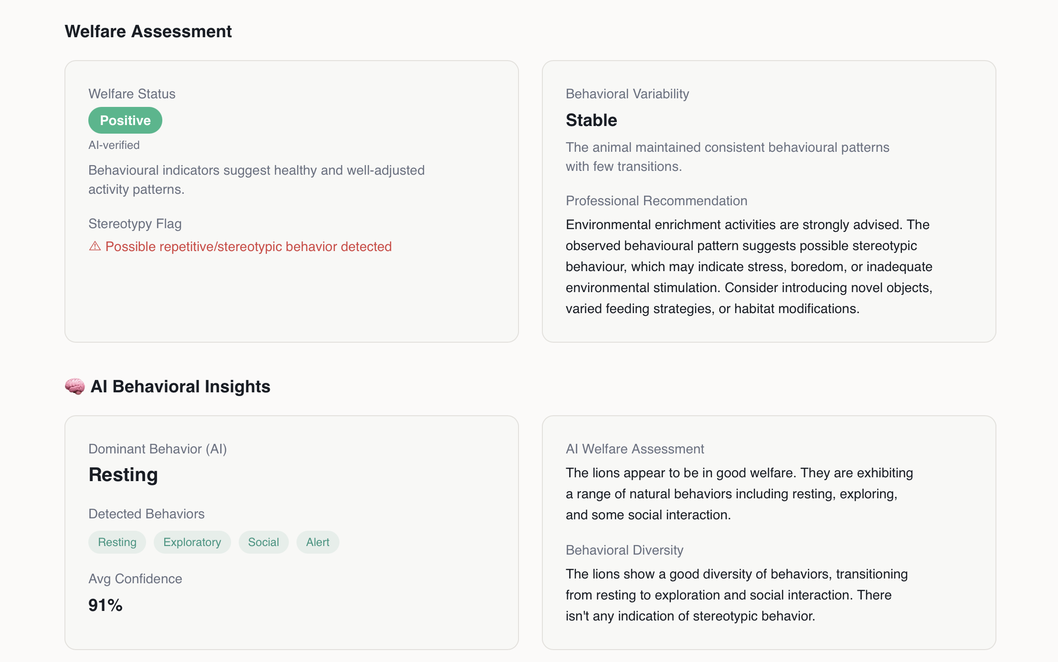Click the Behavioral Variability label
The width and height of the screenshot is (1058, 662).
[627, 94]
